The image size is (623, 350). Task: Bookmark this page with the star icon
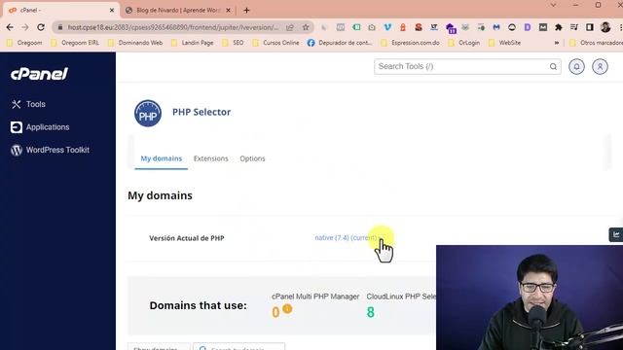click(x=306, y=27)
